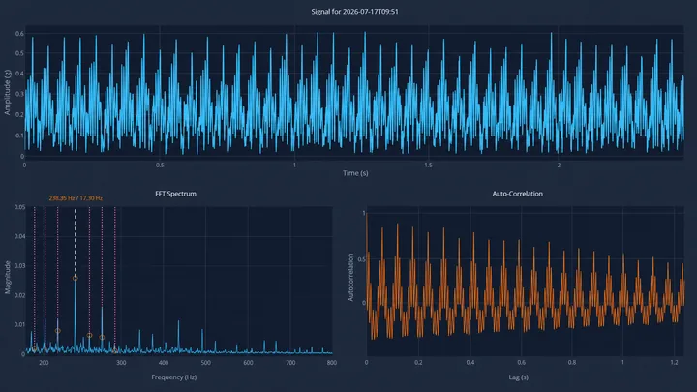Click the 'FFT Spectrum' chart title
The image size is (697, 392).
click(x=175, y=194)
